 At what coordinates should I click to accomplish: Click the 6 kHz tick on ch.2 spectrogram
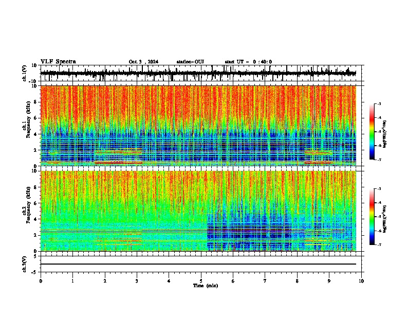point(35,203)
